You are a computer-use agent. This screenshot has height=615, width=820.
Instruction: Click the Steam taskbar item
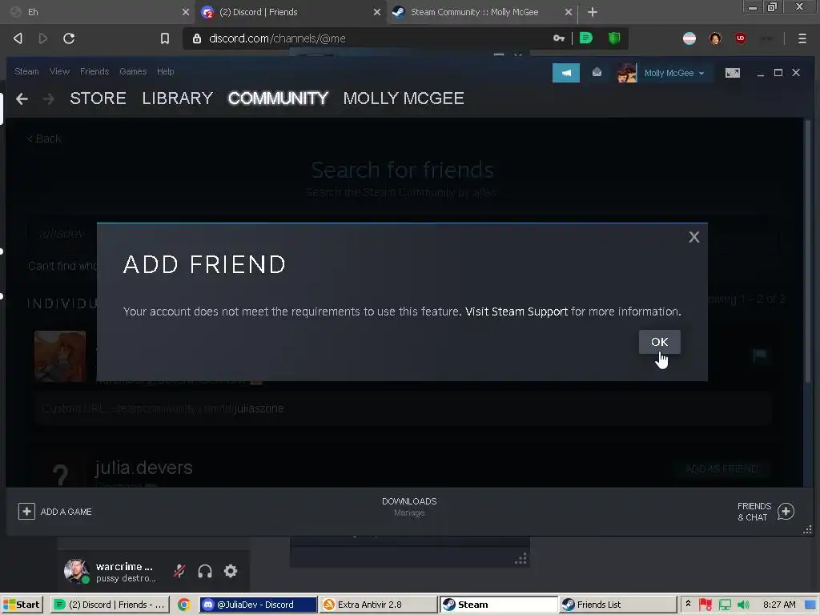pos(498,605)
